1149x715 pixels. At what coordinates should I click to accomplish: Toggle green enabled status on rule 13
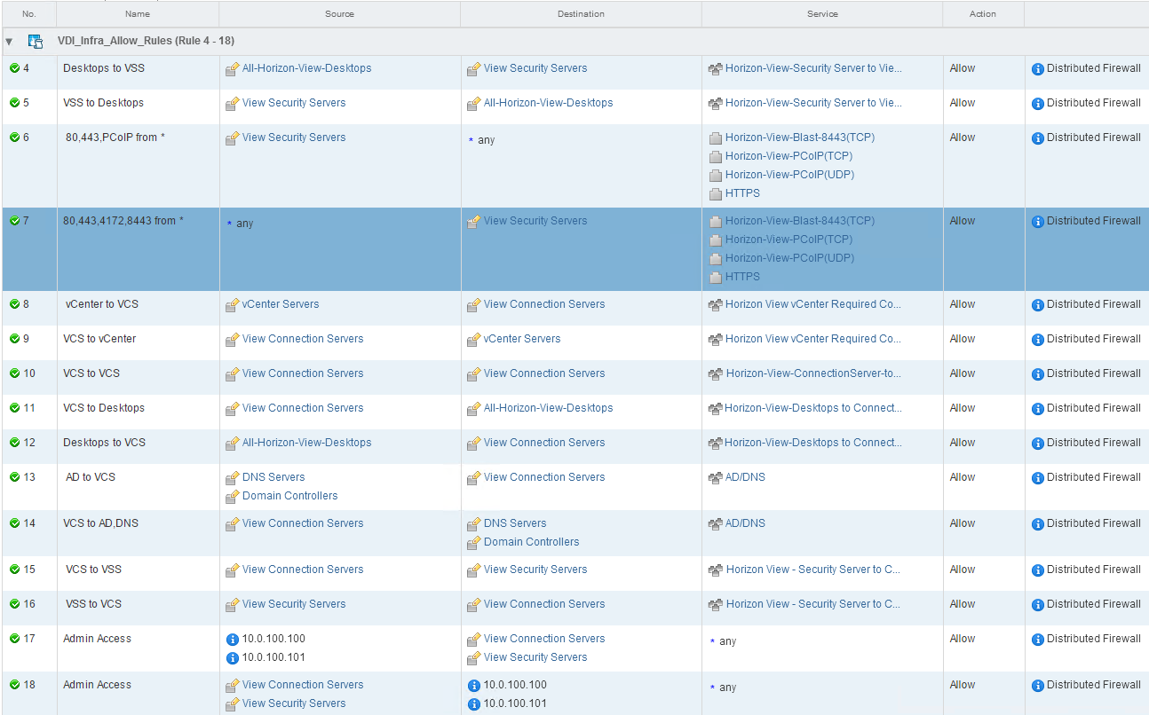[x=14, y=477]
